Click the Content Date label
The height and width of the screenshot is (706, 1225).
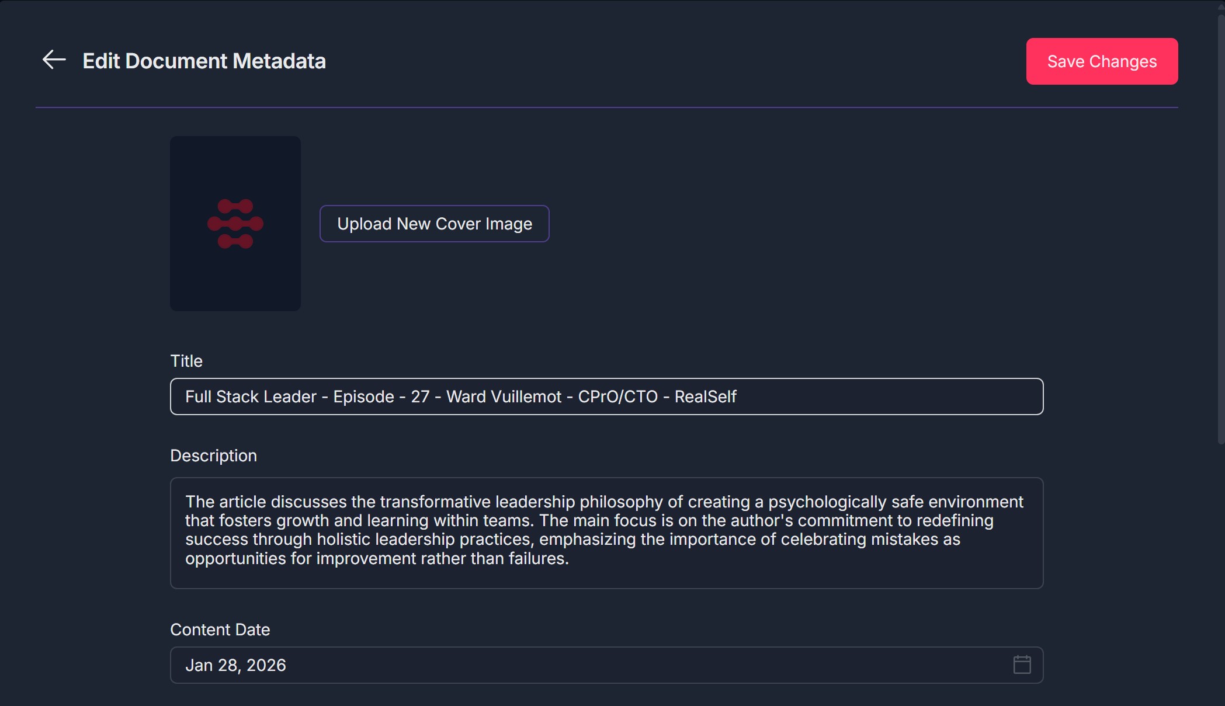tap(220, 630)
